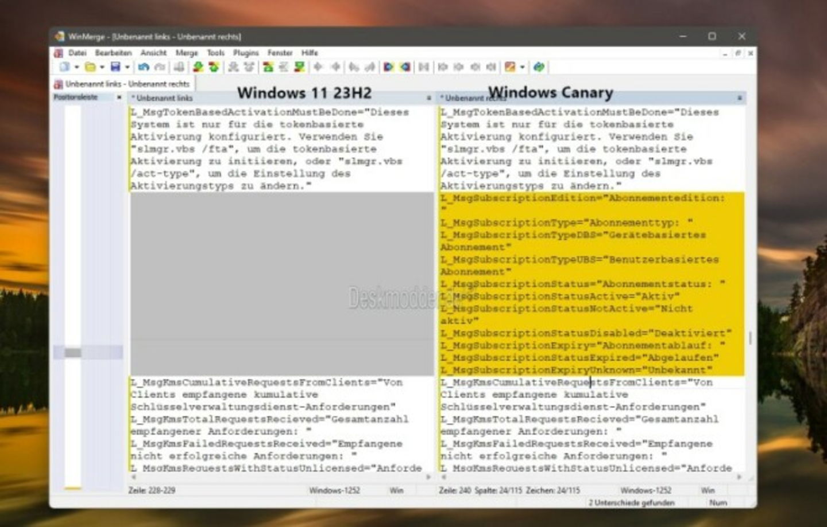Click the blue Save diskette icon

[x=115, y=67]
